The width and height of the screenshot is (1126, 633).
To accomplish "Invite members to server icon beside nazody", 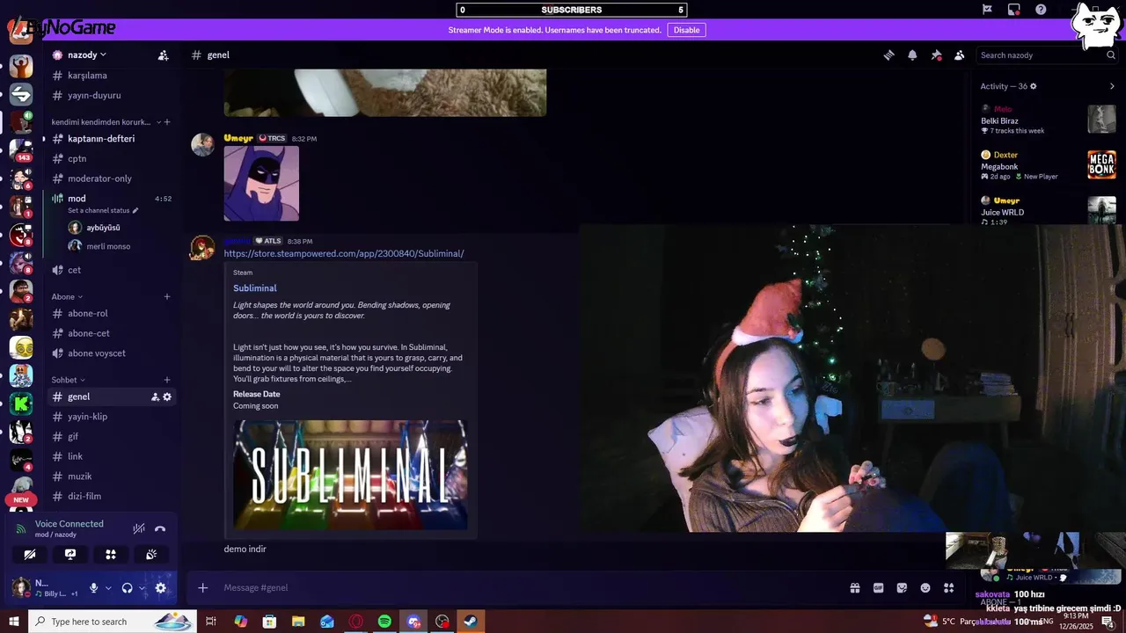I will (x=163, y=55).
